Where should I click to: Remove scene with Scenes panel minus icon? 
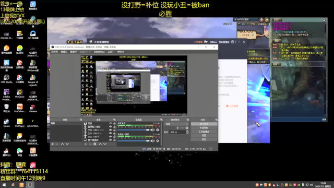[57, 144]
